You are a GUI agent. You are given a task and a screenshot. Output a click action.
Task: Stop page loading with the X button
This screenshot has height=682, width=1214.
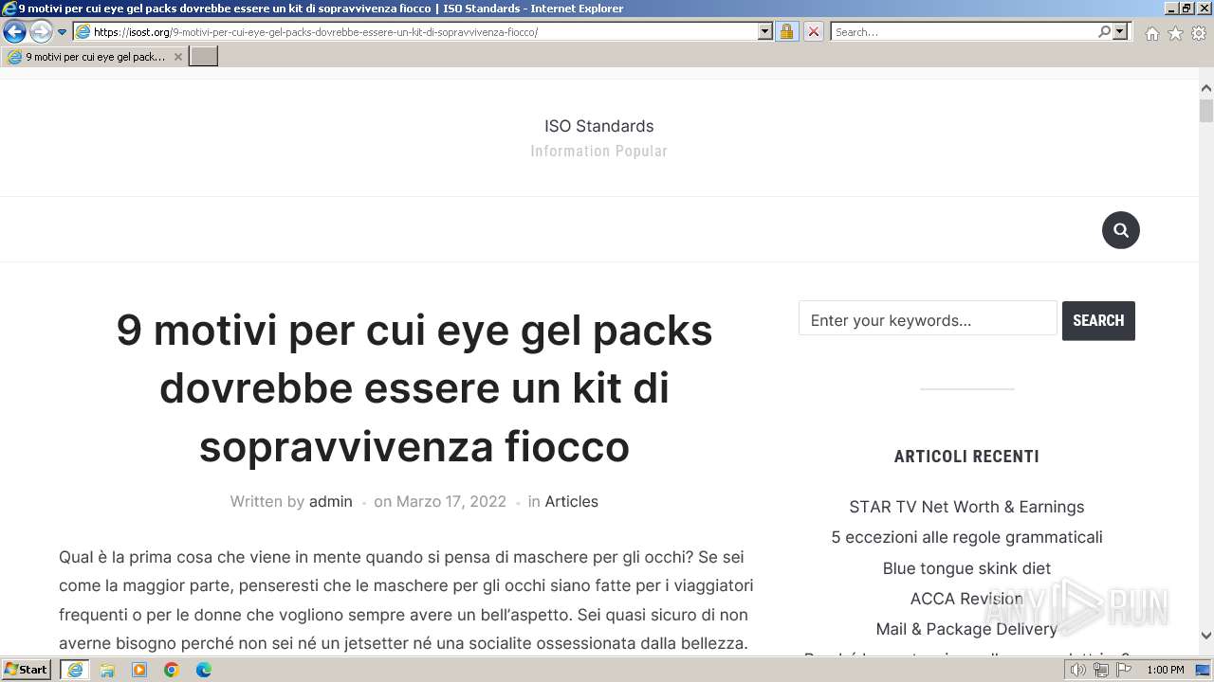[x=814, y=32]
